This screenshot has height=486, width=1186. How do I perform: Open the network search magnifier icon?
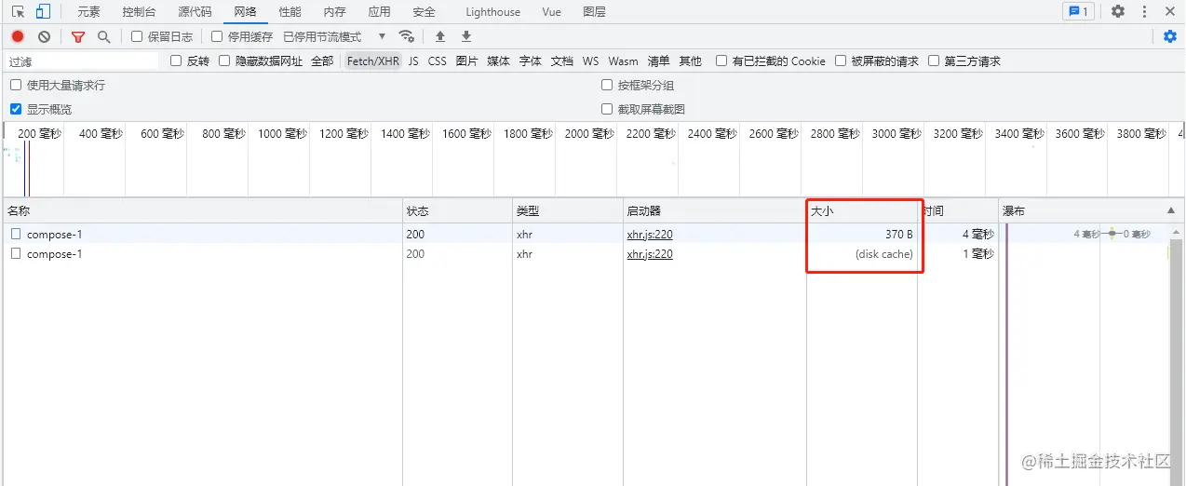[103, 36]
